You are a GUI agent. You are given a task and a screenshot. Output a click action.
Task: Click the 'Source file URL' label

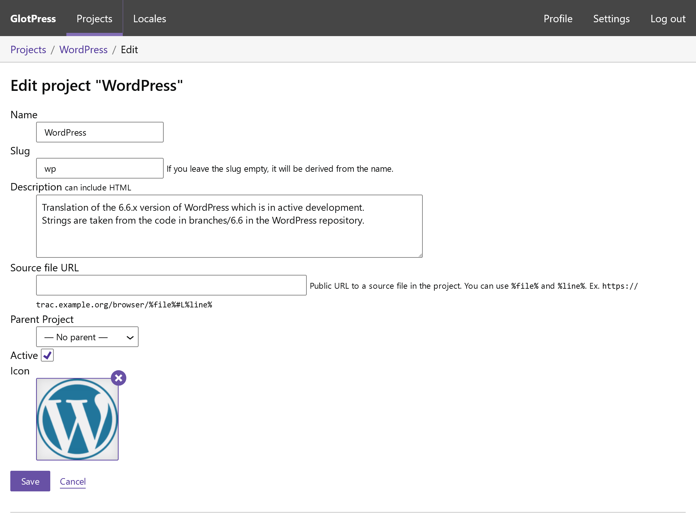[x=44, y=268]
